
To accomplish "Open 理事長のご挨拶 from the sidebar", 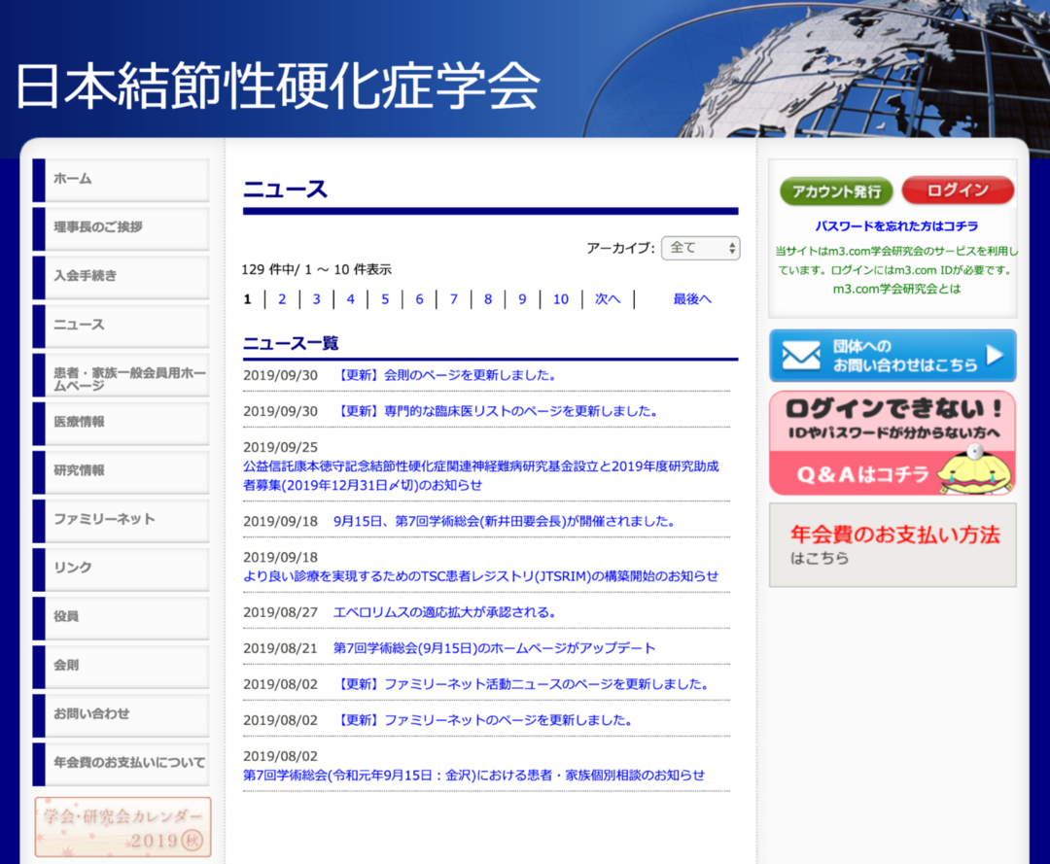I will tap(120, 228).
